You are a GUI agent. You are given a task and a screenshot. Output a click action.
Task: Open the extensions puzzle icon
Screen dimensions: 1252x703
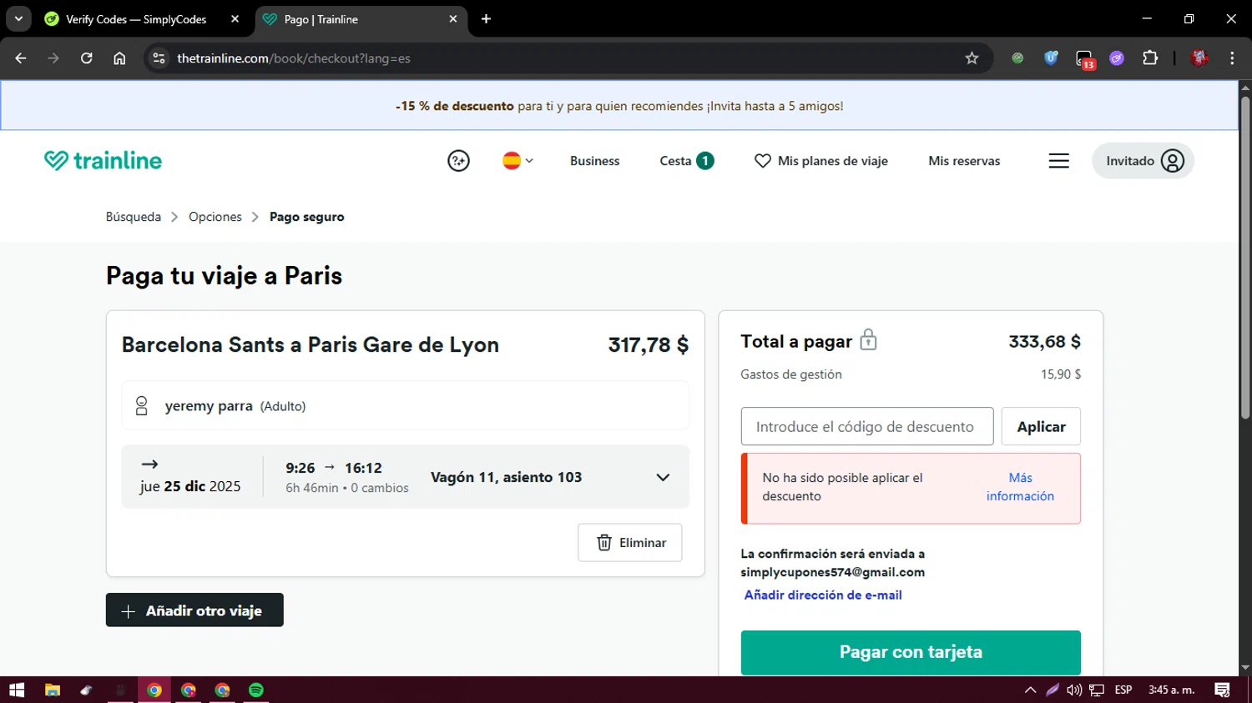pyautogui.click(x=1150, y=58)
